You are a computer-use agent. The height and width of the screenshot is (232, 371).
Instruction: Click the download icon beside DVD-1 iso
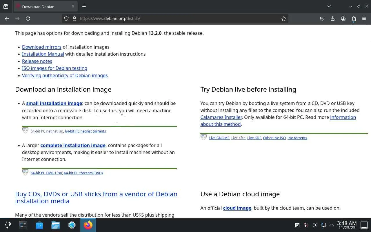[25, 172]
